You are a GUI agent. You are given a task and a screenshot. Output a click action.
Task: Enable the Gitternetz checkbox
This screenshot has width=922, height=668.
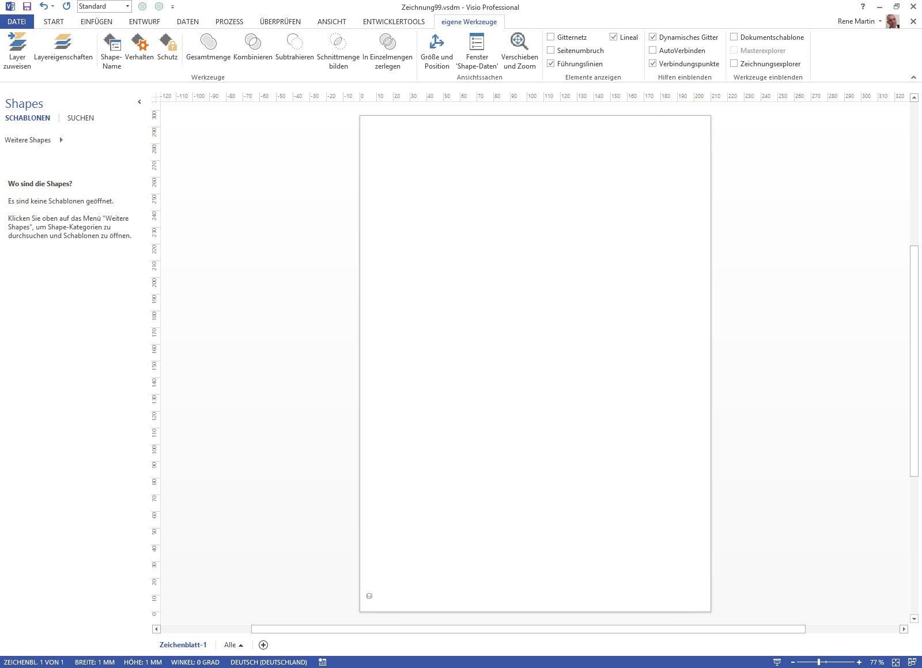(551, 36)
